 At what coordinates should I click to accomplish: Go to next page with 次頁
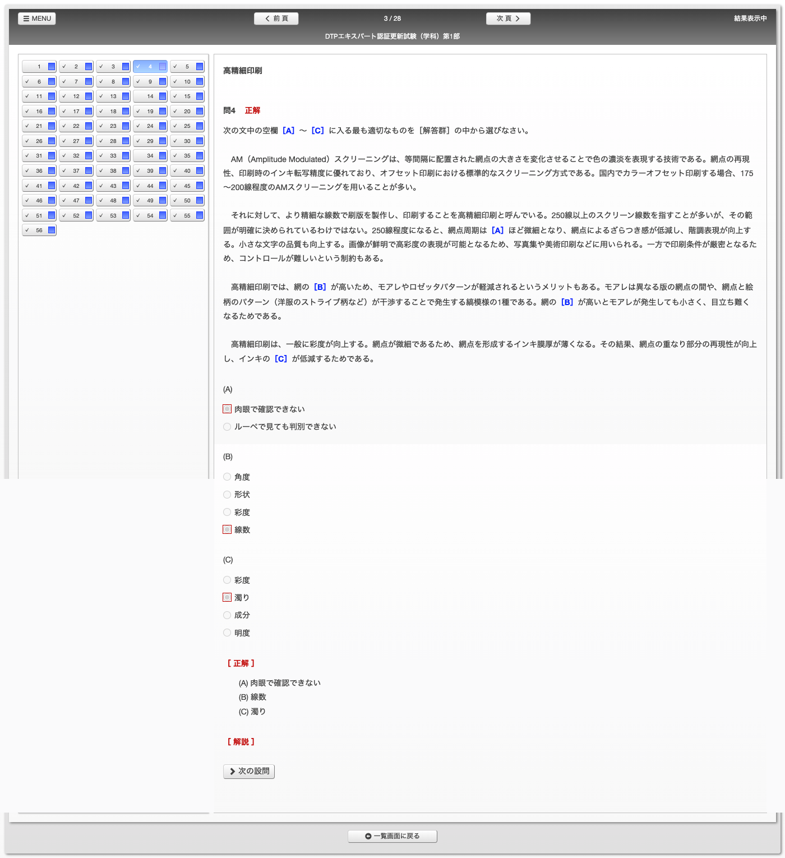(x=508, y=19)
